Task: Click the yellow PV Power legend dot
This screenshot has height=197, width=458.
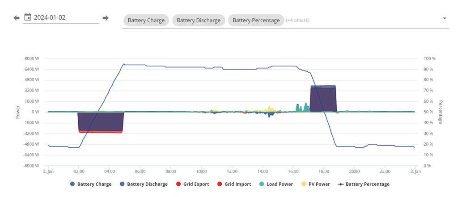Action: (304, 184)
